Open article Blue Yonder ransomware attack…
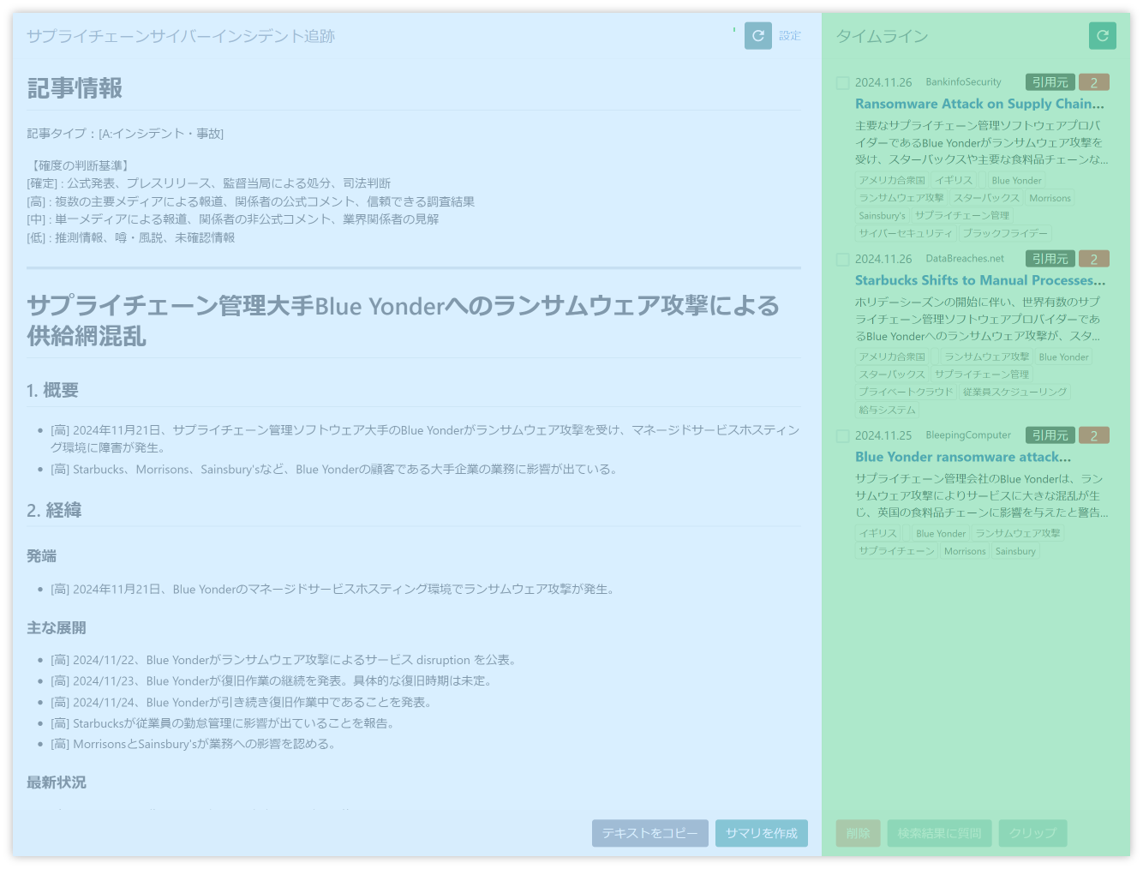1143x869 pixels. coord(963,457)
